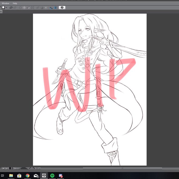The width and height of the screenshot is (179, 179).
Task: Toggle Snap to Special Ruler icon
Action: tap(56, 8)
